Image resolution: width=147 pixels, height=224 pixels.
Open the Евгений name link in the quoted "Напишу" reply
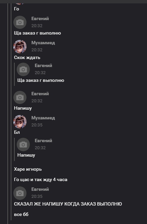tap(44, 141)
